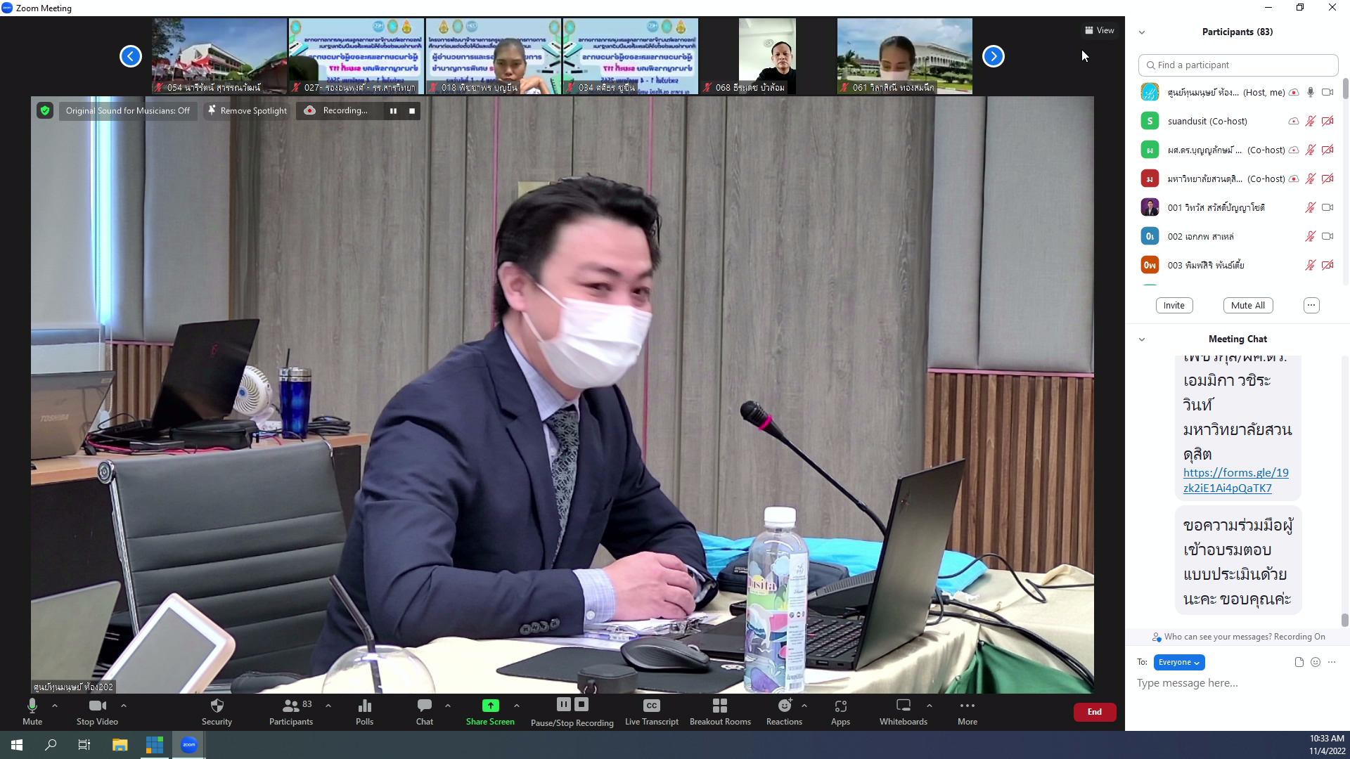Image resolution: width=1350 pixels, height=759 pixels.
Task: Open Breakout Rooms icon
Action: 720,706
